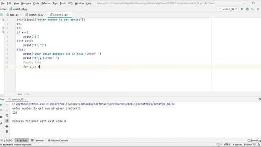Switch to the task1.py editor tab
The width and height of the screenshot is (261, 147).
click(14, 15)
